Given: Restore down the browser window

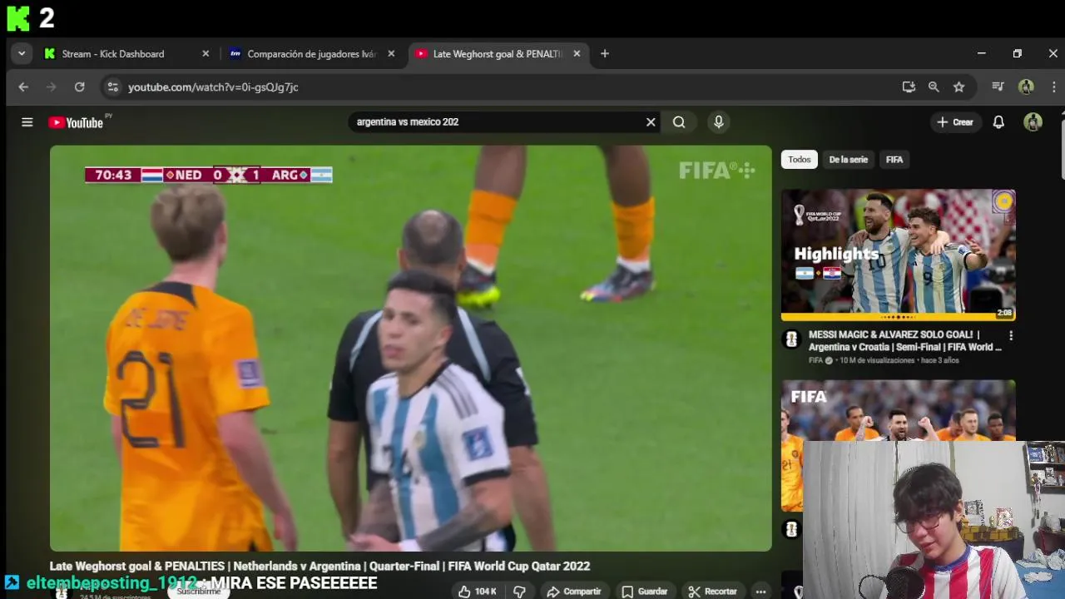Looking at the screenshot, I should [1017, 53].
